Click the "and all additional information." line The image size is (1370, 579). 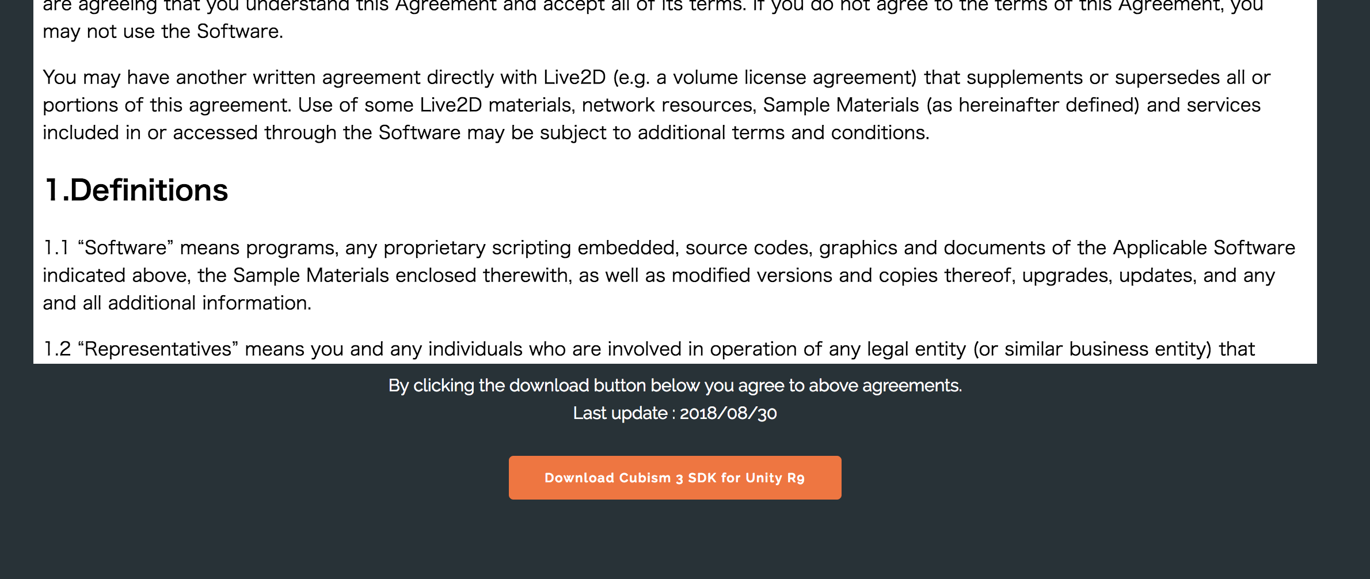(177, 303)
